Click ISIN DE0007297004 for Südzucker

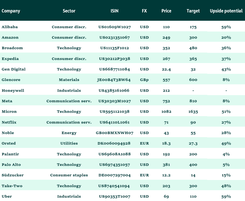115,175
